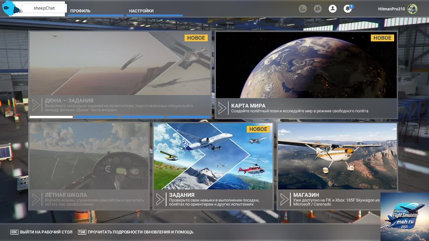Screen dimensions: 429x241
Task: Select the second carousel indicator under Dune tile
Action: pyautogui.click(x=97, y=117)
